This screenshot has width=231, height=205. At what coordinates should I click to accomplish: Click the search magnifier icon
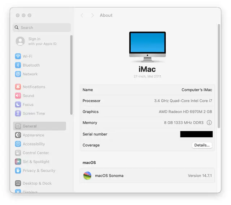[17, 28]
